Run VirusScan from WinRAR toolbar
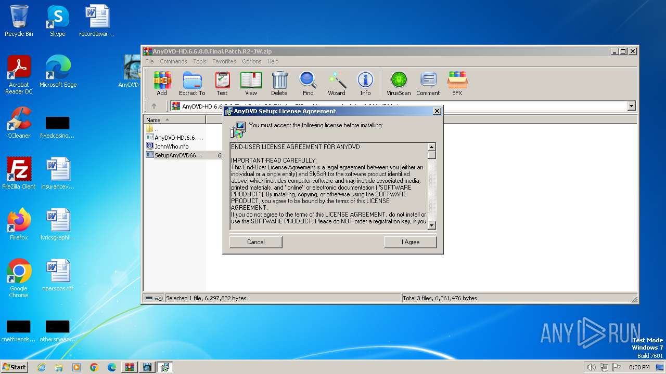Image resolution: width=666 pixels, height=374 pixels. click(399, 84)
